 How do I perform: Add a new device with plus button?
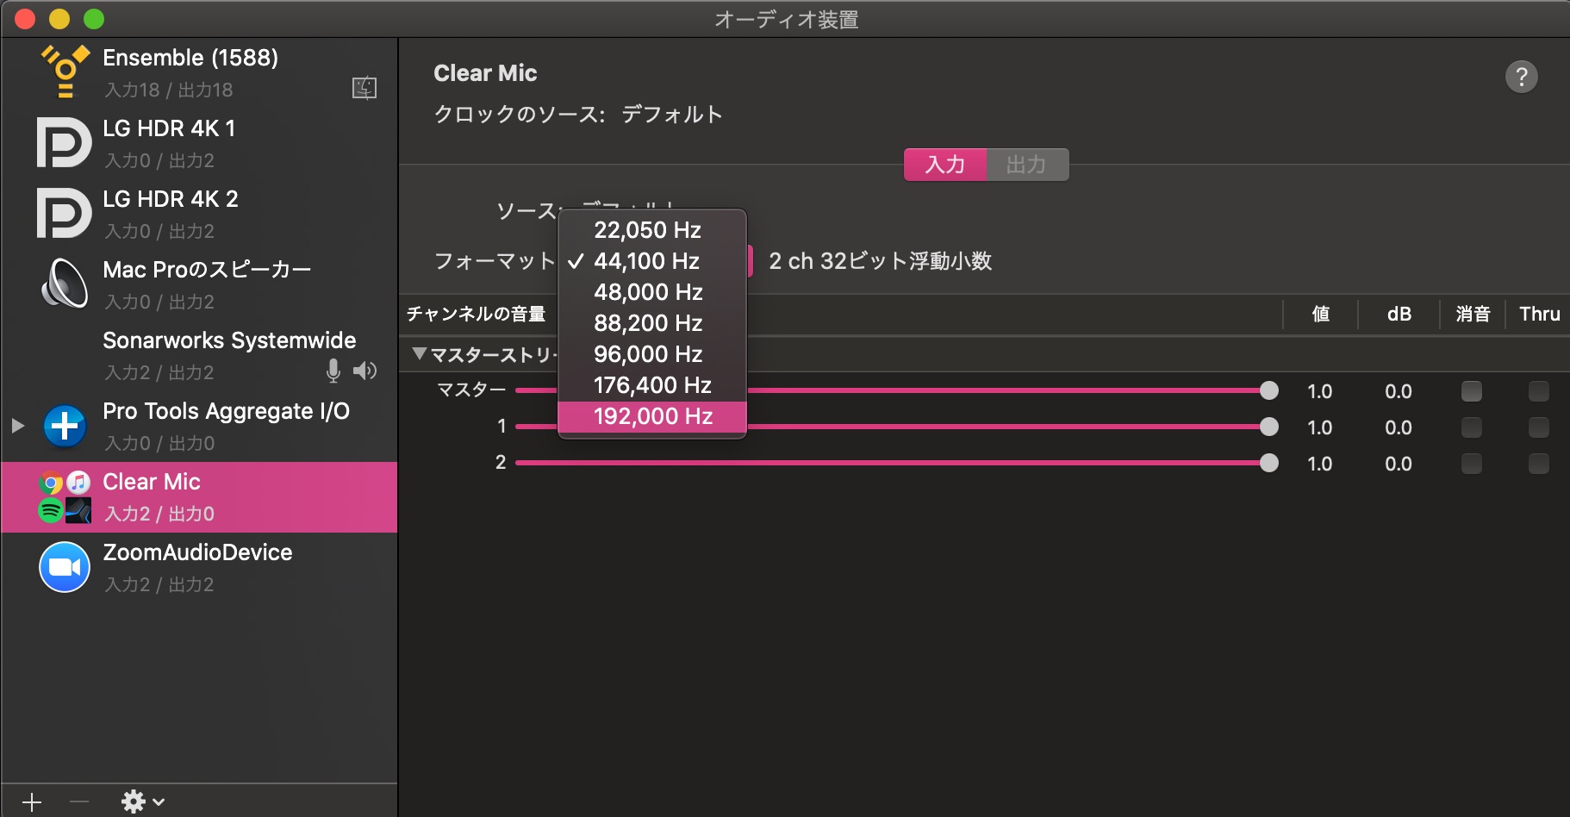click(x=32, y=802)
